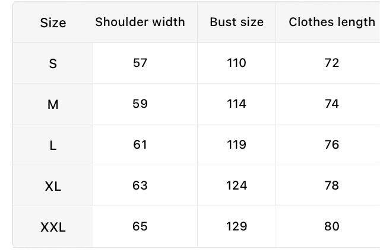Click bust size value 114
Viewport: 380px width, 250px height.
point(236,104)
